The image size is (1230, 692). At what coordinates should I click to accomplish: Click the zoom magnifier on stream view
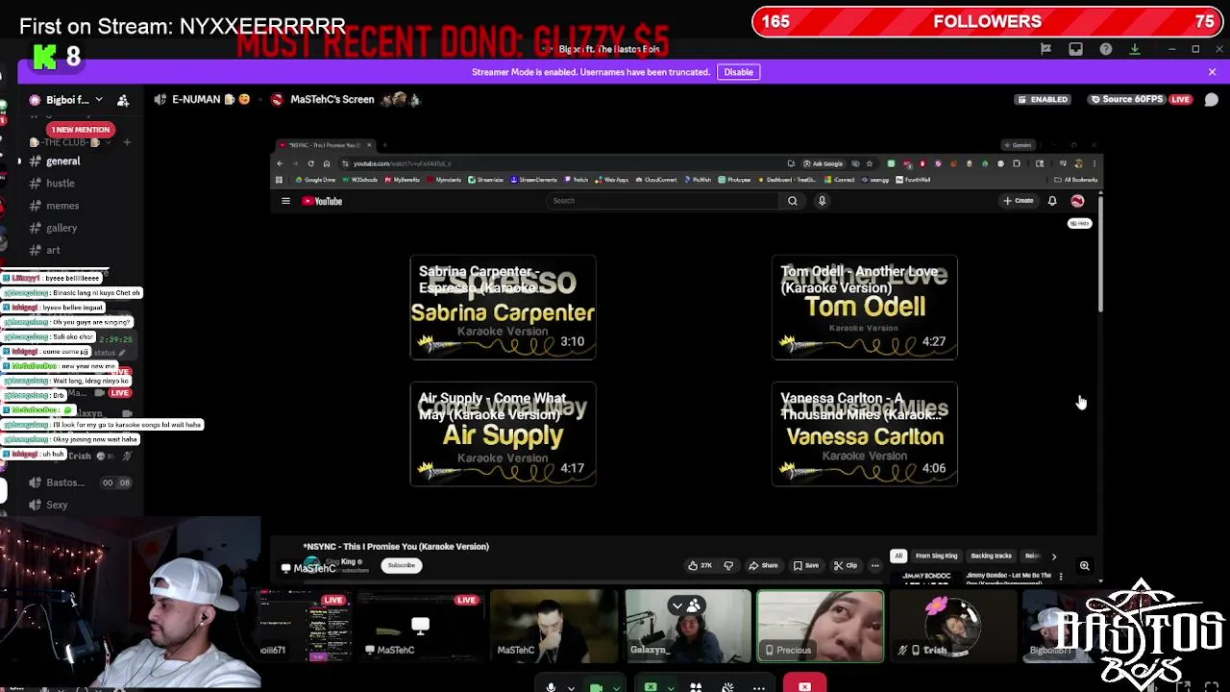tap(1084, 566)
